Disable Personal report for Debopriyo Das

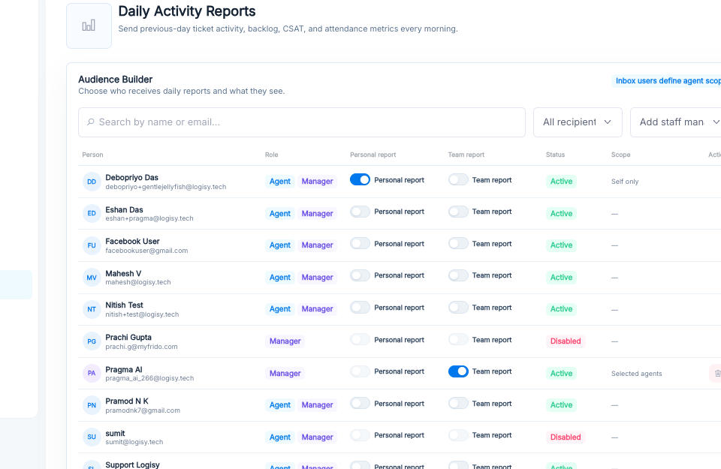coord(360,179)
